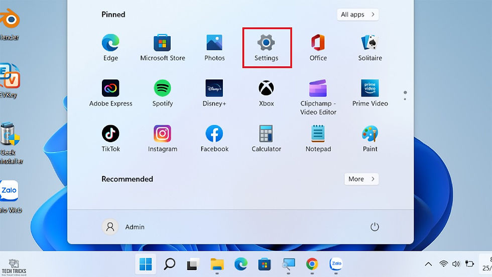Launch Disney+ from pinned apps
Viewport: 492px width, 277px height.
[x=215, y=94]
